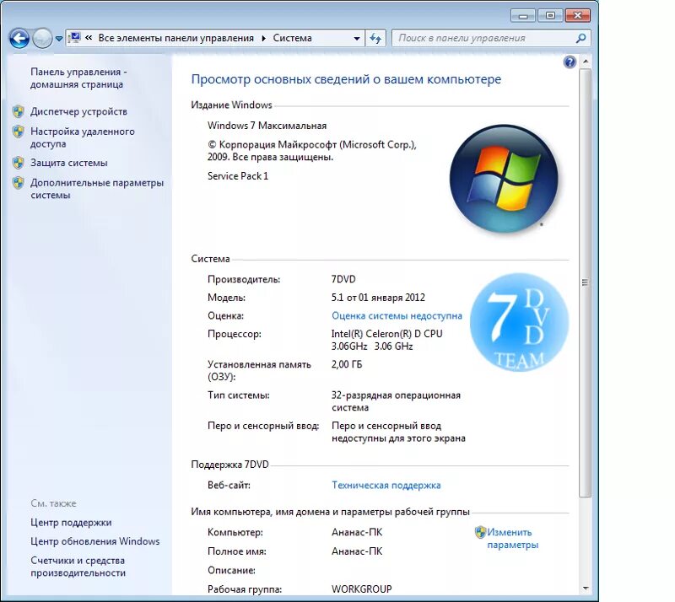
Task: Click the 'Service Pack 1' text
Action: 238,176
